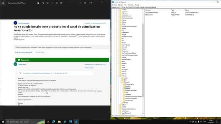Expand the Classes key in registry tree
The image size is (221, 124).
(118, 20)
